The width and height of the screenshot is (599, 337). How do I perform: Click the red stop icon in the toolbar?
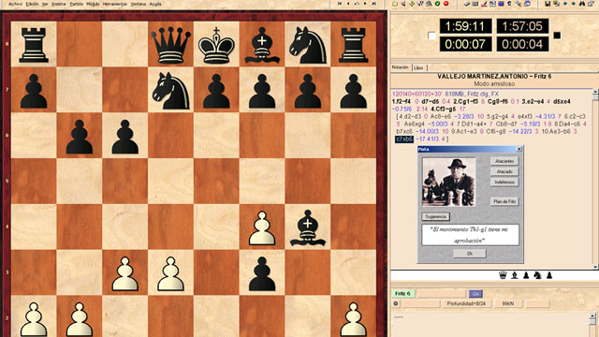tap(446, 4)
